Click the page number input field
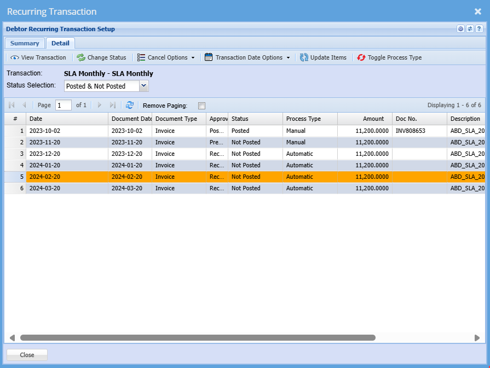 pos(63,105)
